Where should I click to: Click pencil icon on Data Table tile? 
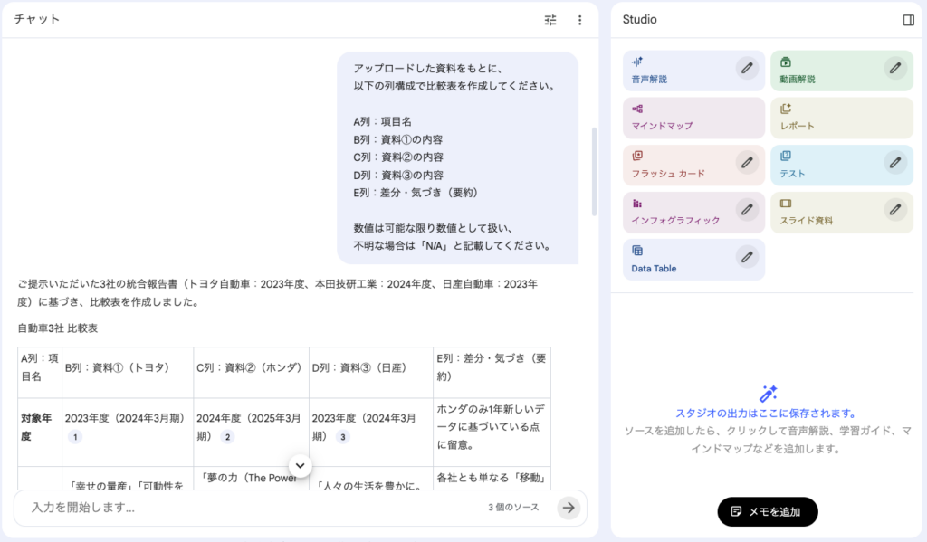(x=746, y=257)
